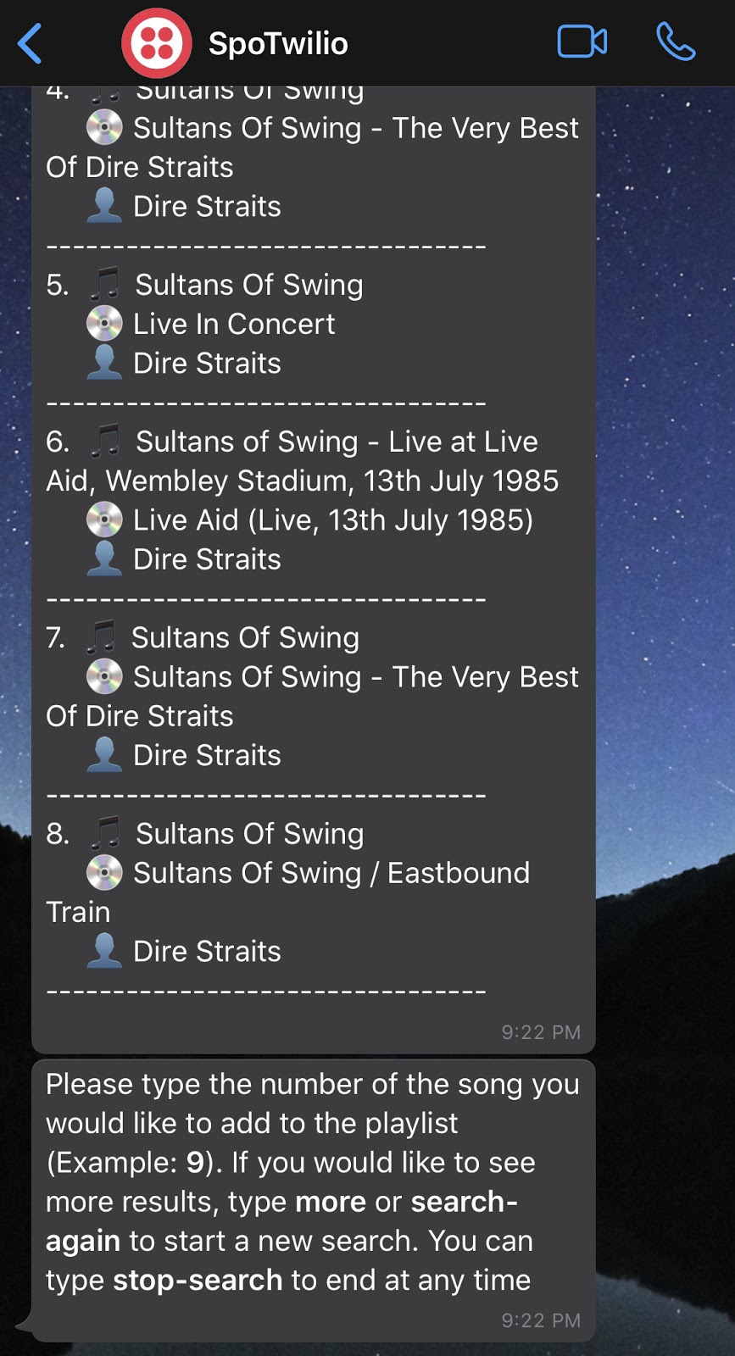Tap the person emoji in result 7

pyautogui.click(x=104, y=754)
